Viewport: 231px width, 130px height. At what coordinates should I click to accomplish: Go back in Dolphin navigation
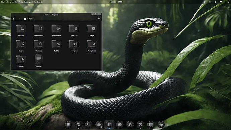(14, 19)
